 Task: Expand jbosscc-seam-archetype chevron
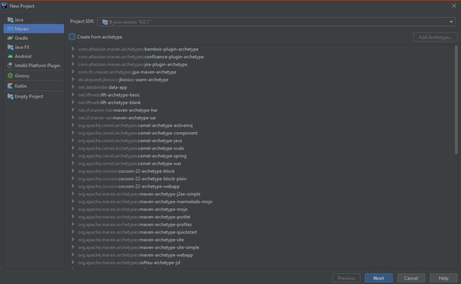(73, 79)
